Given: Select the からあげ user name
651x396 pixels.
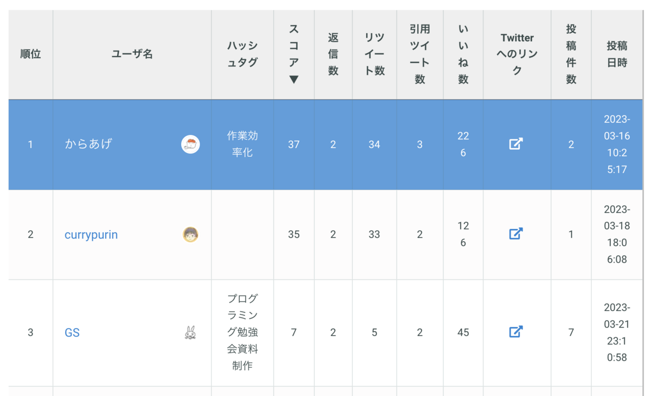Looking at the screenshot, I should pyautogui.click(x=88, y=144).
